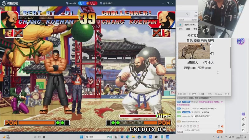Image resolution: width=249 pixels, height=140 pixels.
Task: Click the orange 发送 send button
Action: pyautogui.click(x=220, y=132)
